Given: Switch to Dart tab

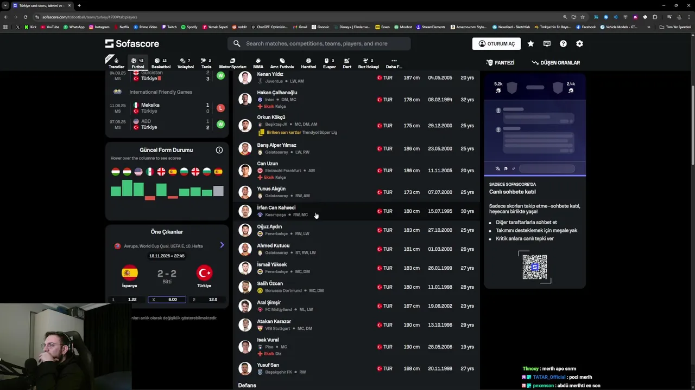Looking at the screenshot, I should [x=347, y=63].
